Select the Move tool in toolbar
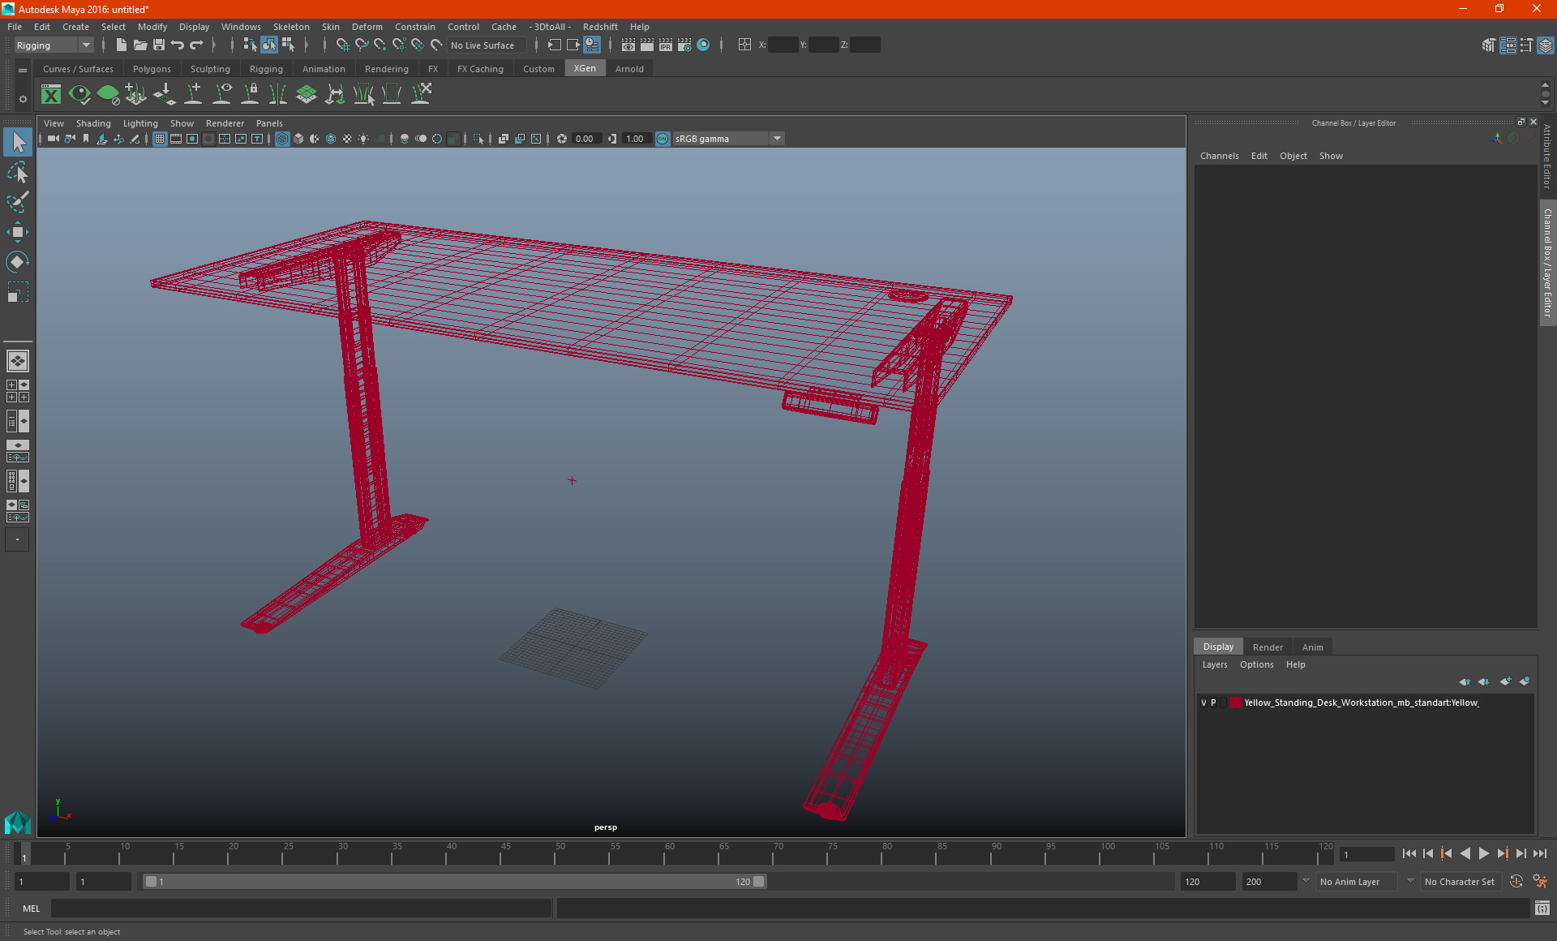This screenshot has height=941, width=1557. (x=17, y=230)
